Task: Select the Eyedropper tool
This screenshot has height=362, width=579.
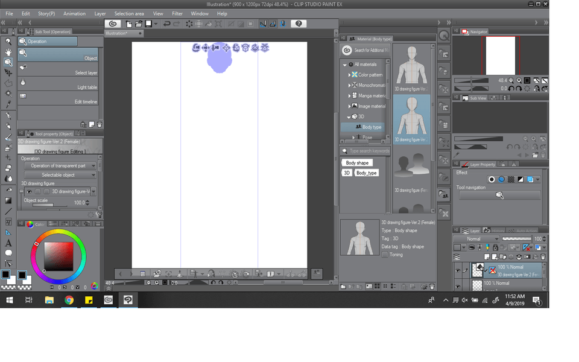Action: click(8, 104)
